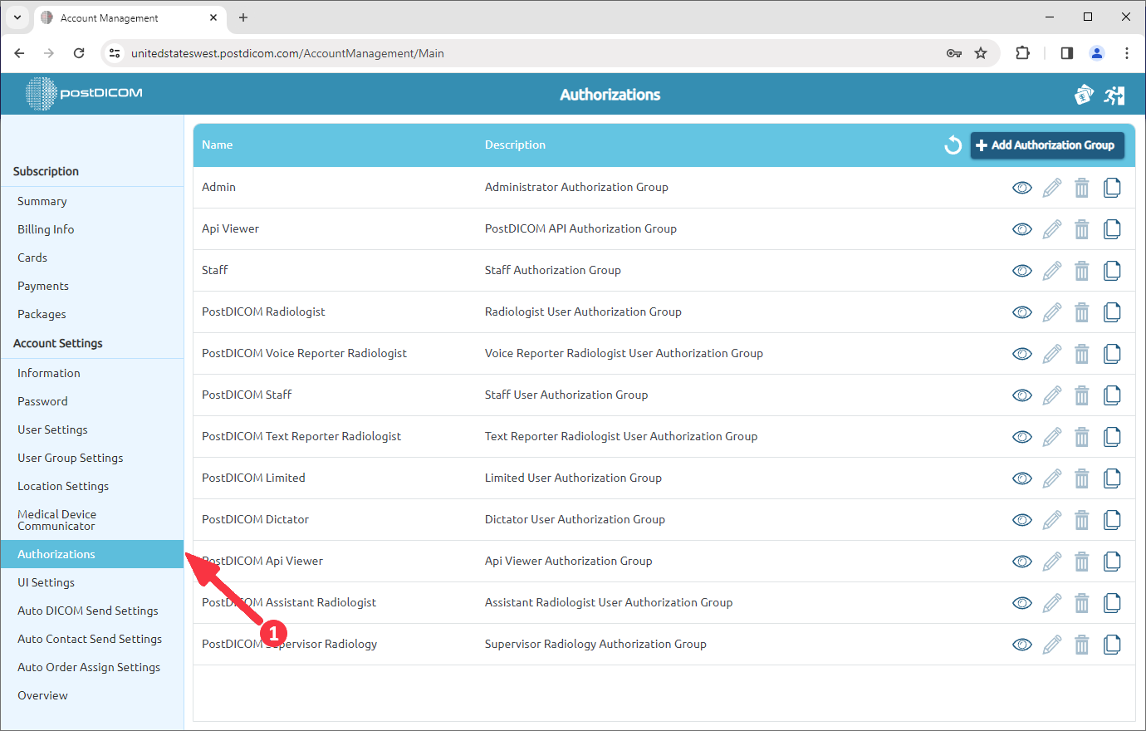Edit the Admin group with the pencil icon
1146x731 pixels.
point(1051,187)
